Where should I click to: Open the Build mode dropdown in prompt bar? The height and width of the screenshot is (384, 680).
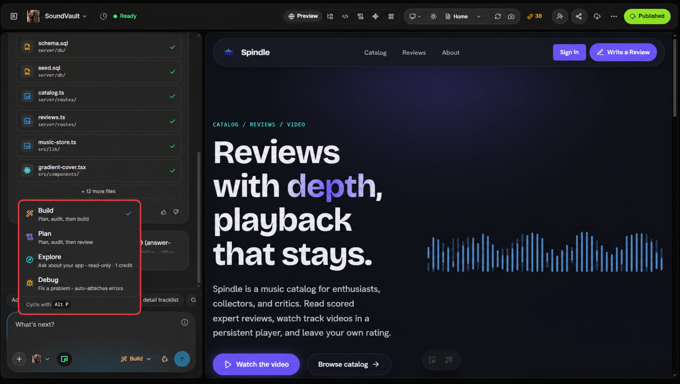136,359
